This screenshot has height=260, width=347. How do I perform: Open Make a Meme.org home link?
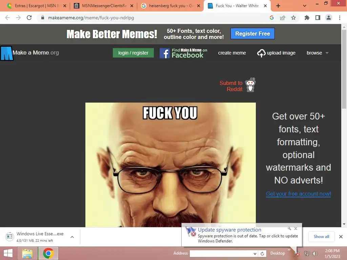pyautogui.click(x=36, y=52)
